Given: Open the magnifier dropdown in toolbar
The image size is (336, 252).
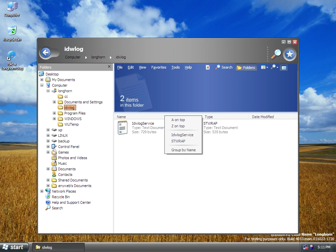Looking at the screenshot, I should pyautogui.click(x=275, y=67).
